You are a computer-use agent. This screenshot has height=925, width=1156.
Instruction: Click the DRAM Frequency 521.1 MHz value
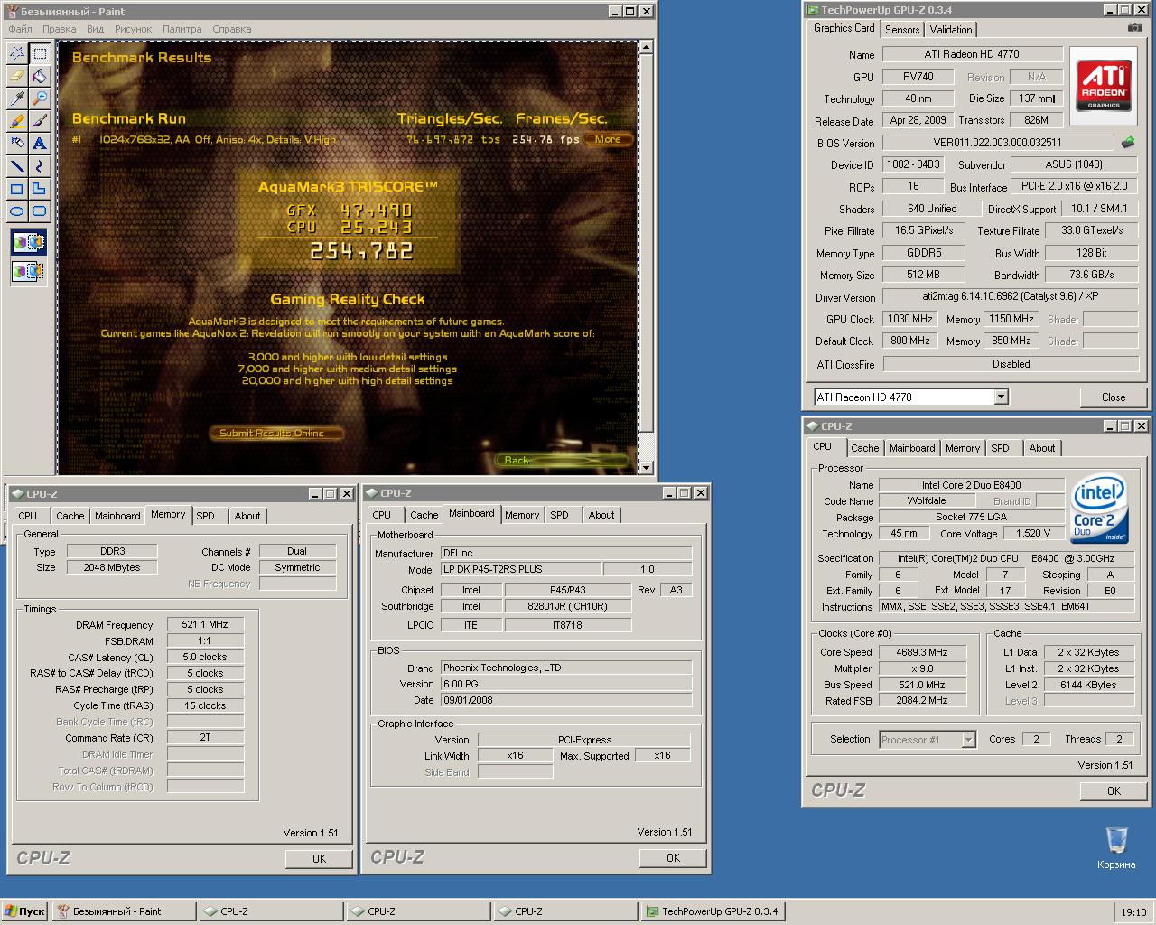[205, 624]
